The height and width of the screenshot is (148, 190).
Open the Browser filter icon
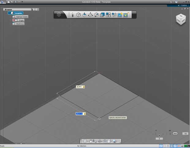click(33, 9)
